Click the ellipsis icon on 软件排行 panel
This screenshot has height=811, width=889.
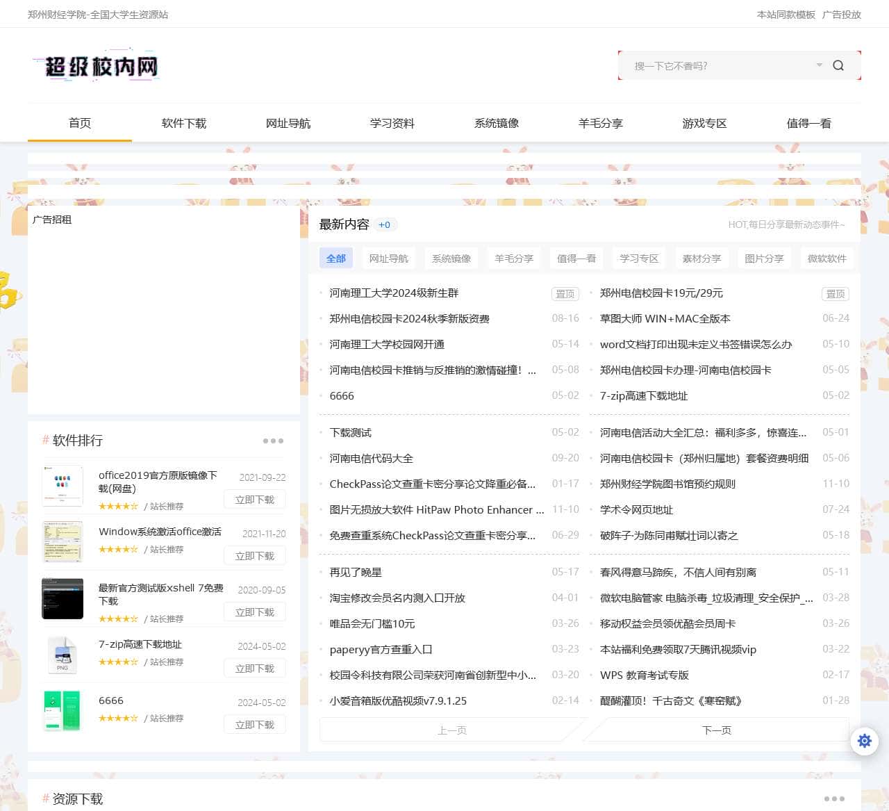point(274,440)
